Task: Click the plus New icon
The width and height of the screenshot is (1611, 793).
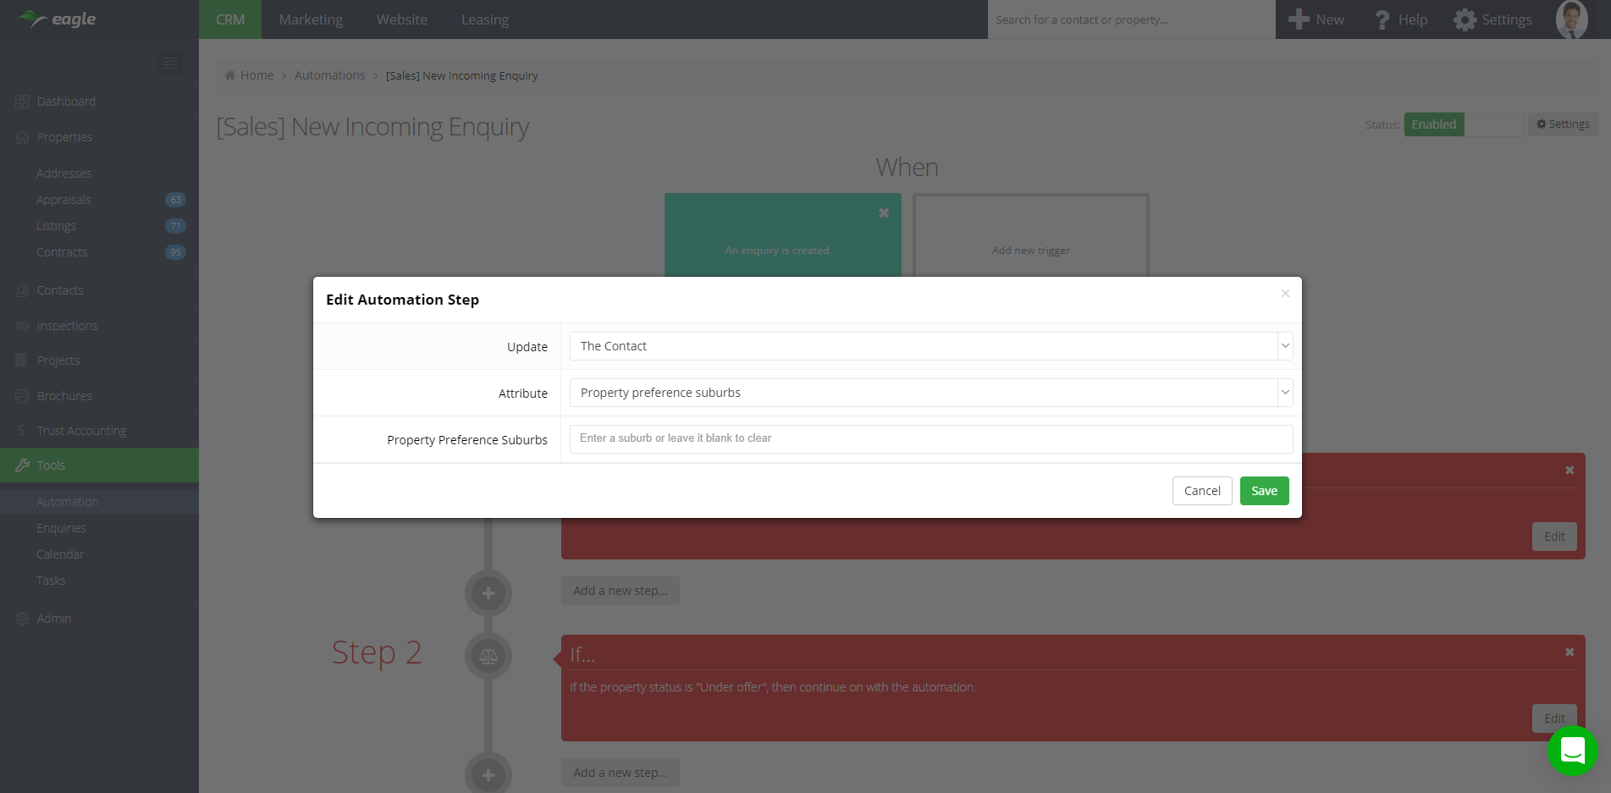Action: [1299, 19]
